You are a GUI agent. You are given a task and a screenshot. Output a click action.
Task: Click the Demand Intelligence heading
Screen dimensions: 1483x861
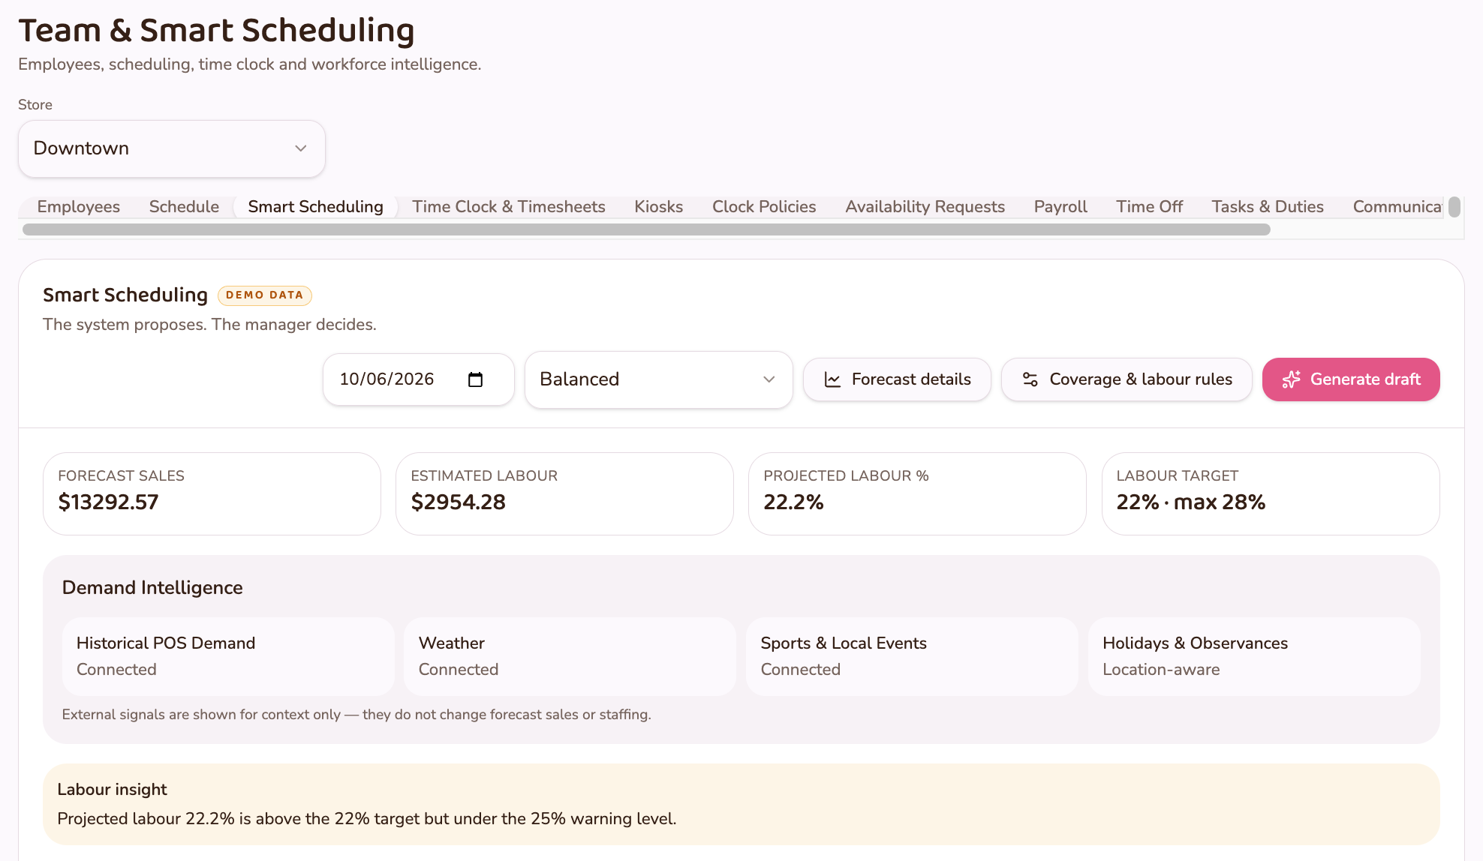click(x=152, y=588)
